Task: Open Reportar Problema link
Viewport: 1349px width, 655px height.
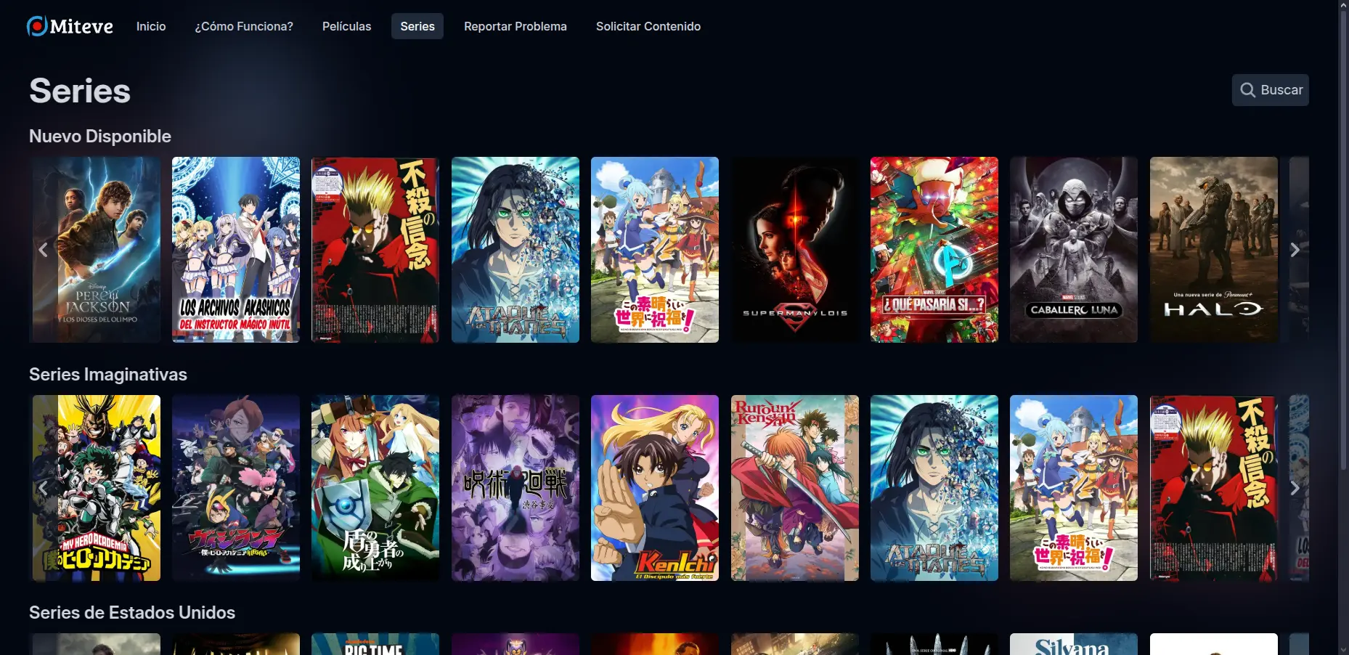Action: point(515,26)
